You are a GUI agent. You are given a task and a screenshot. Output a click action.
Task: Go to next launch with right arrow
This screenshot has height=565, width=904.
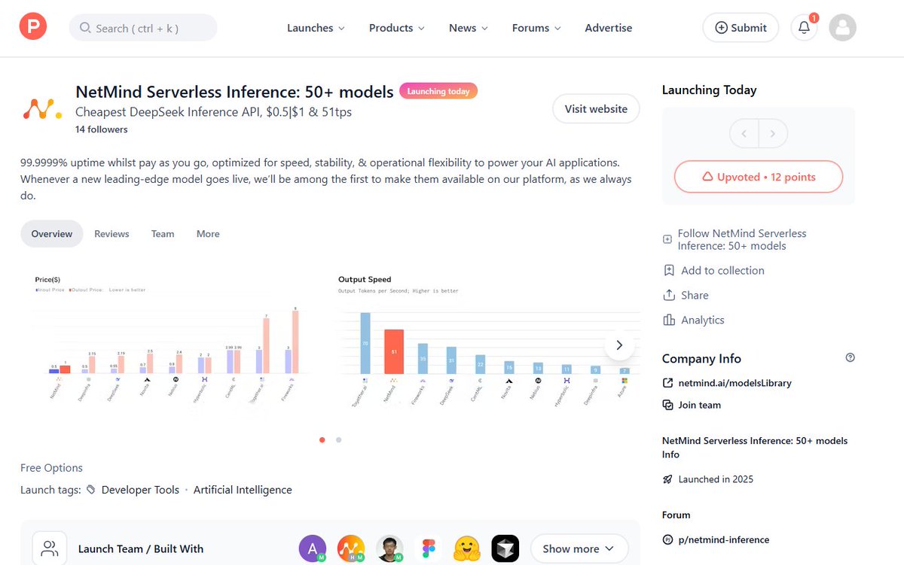click(773, 134)
